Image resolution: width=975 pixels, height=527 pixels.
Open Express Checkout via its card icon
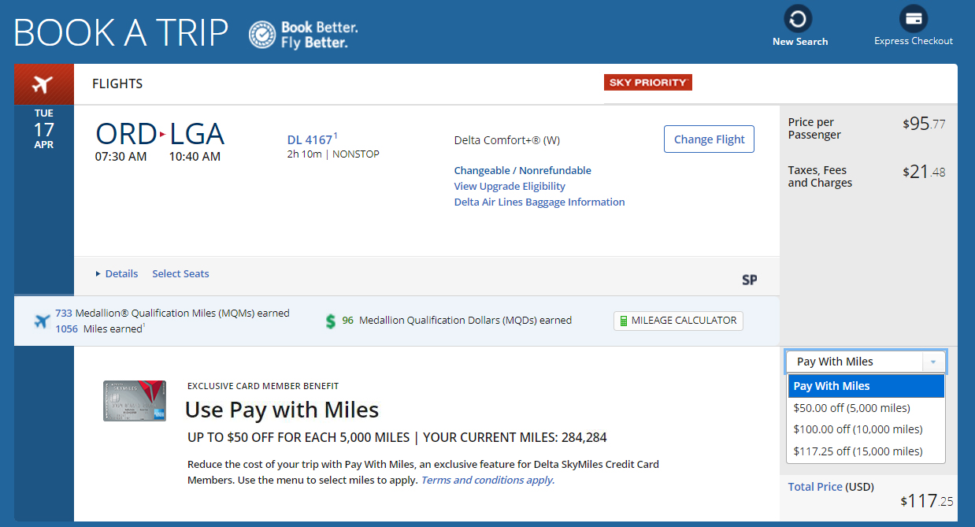point(912,17)
